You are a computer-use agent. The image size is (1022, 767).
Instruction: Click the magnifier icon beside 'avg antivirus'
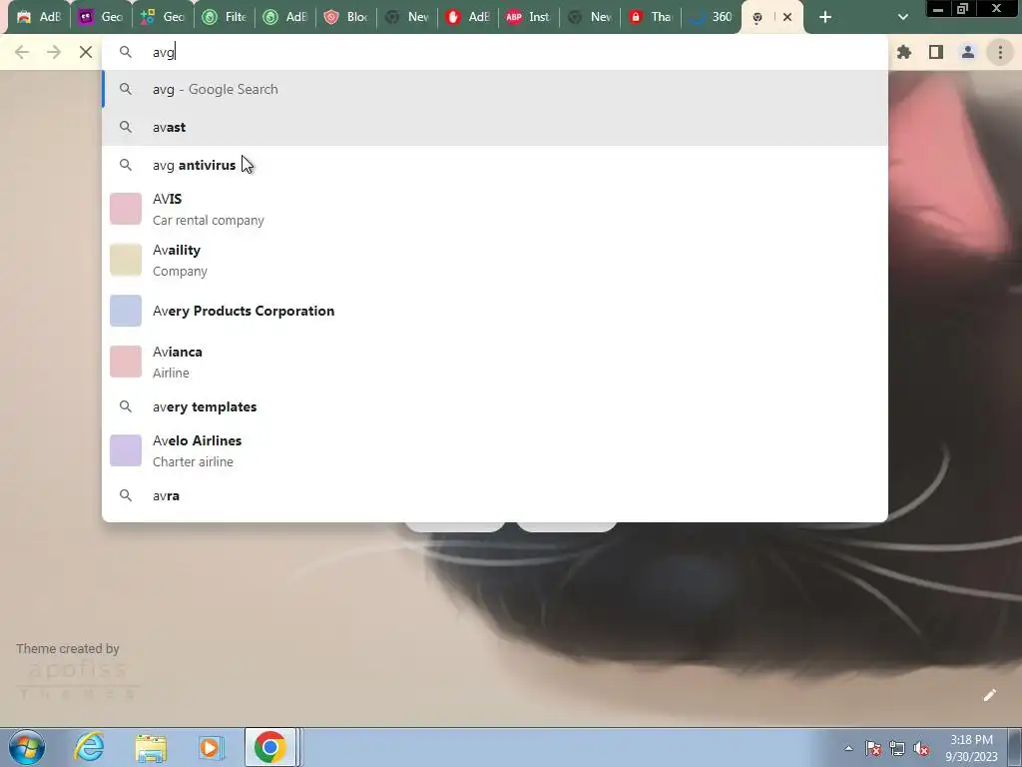(x=126, y=165)
